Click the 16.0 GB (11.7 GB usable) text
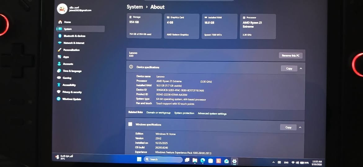Screen dimensions: 363x167 169,86
